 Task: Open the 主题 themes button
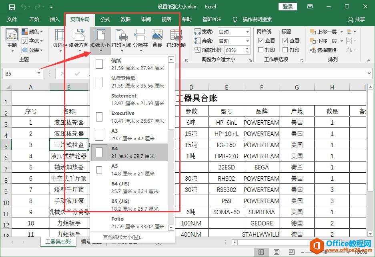pos(12,40)
